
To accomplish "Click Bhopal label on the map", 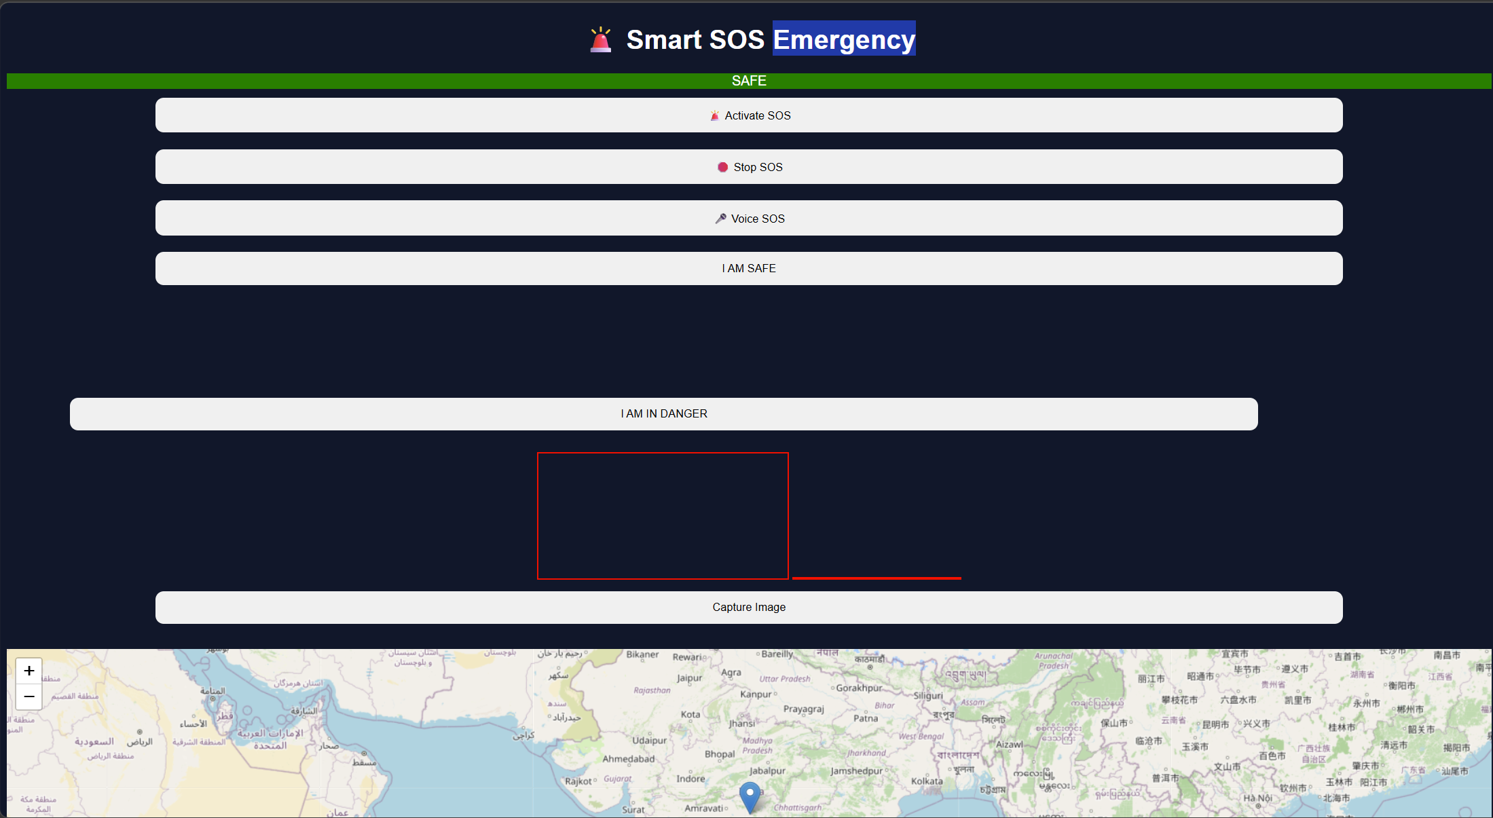I will (x=720, y=754).
